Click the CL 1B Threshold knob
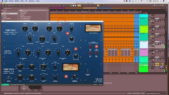Viewport: 169px width, 95px height. (x=44, y=66)
